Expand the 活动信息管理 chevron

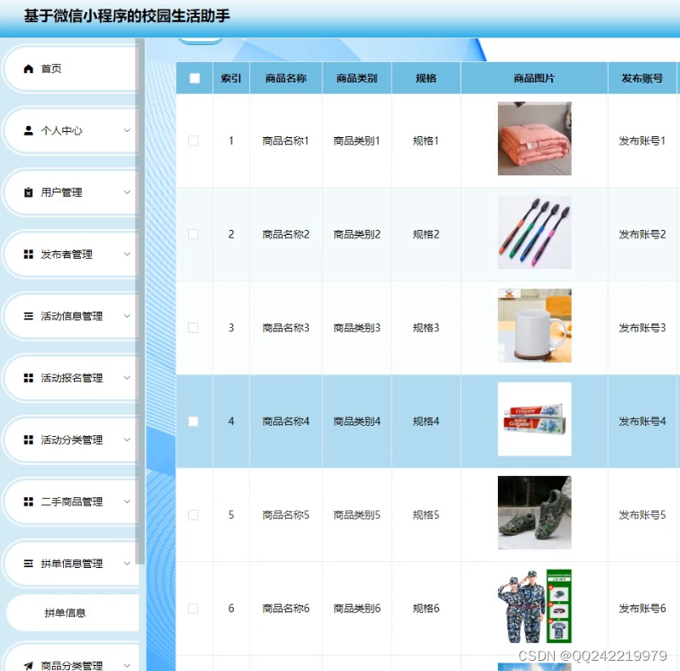[x=127, y=316]
